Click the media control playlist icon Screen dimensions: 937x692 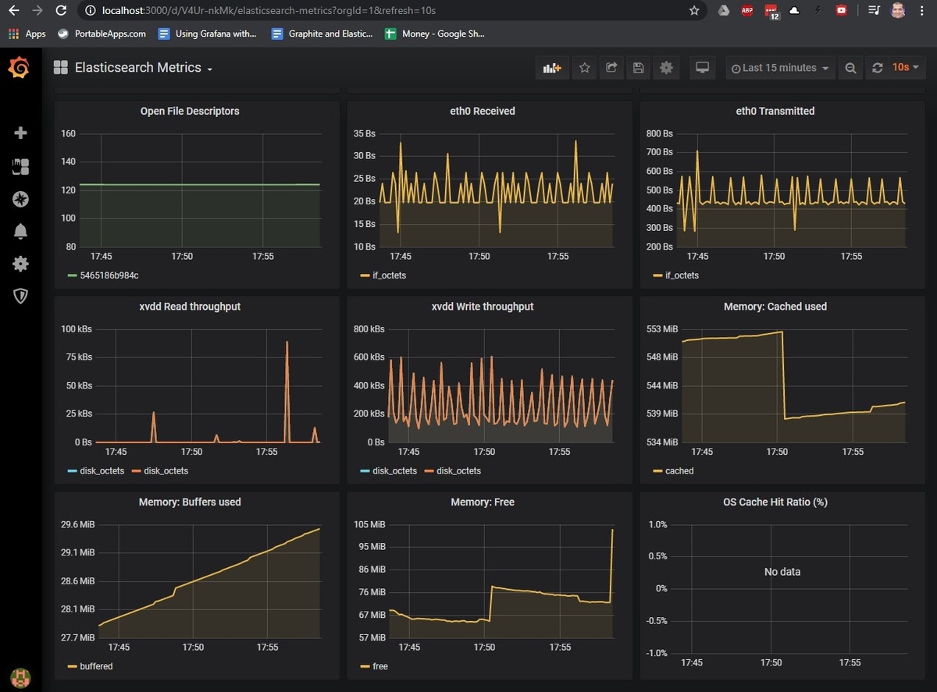tap(873, 11)
